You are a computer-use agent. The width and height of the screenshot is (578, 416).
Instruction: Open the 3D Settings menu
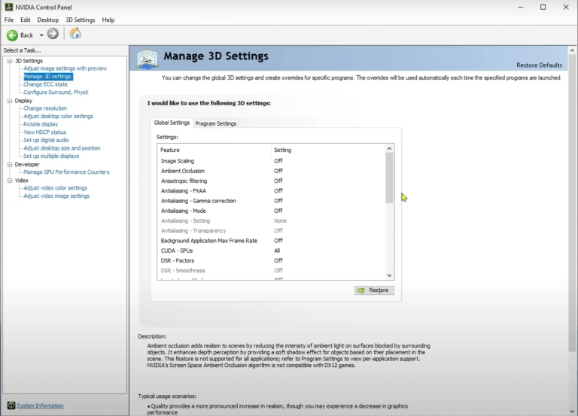point(80,20)
